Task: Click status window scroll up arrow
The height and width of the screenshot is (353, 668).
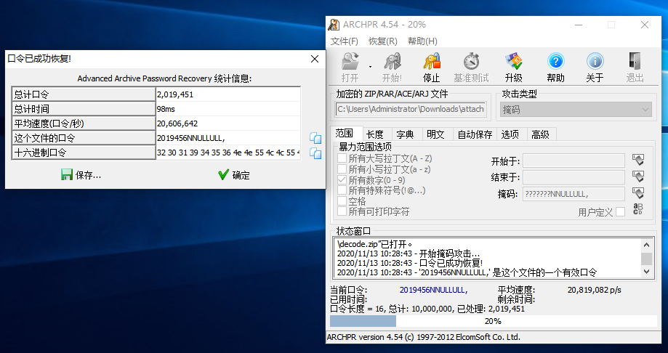Action: 646,245
